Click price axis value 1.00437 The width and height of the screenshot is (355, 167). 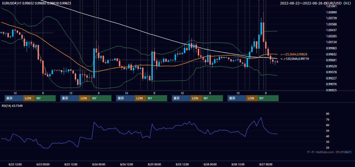tap(331, 30)
